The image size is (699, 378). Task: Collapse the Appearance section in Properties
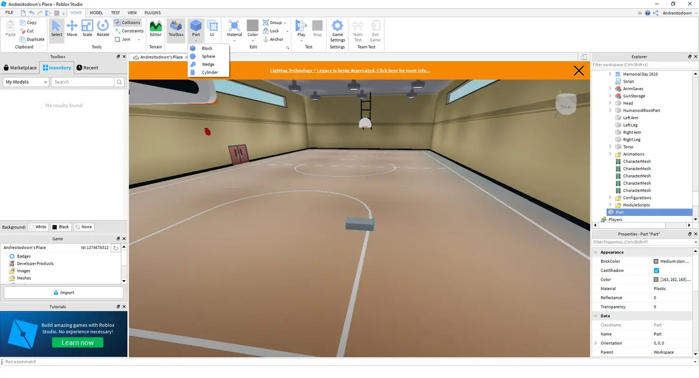click(x=596, y=252)
